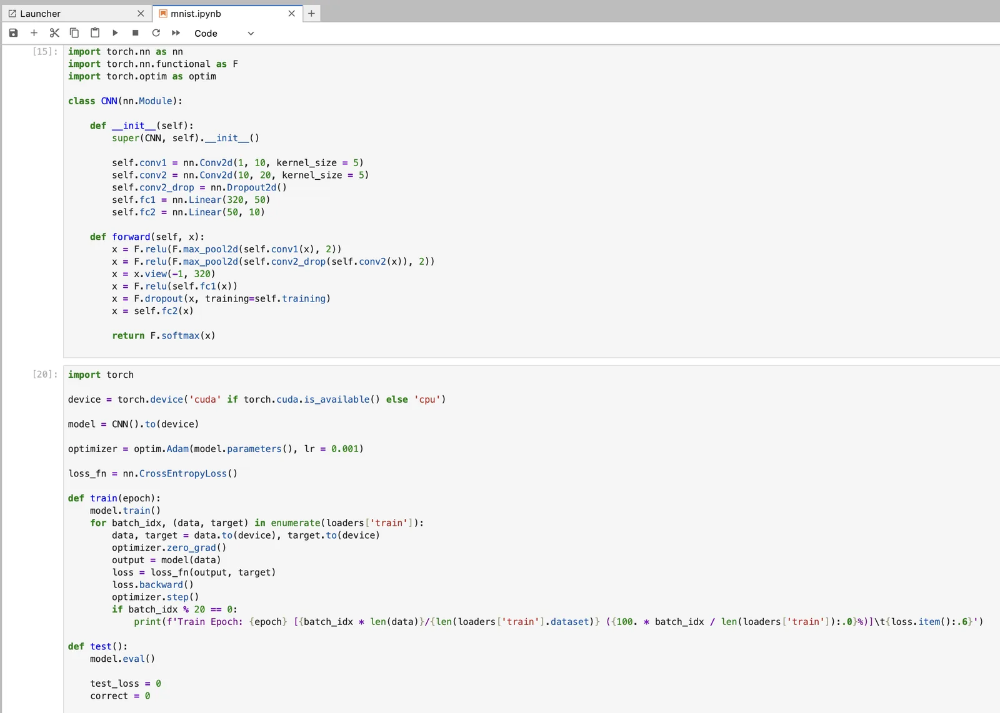Click the 'if batch_idx % 20 == 0:' line

pyautogui.click(x=174, y=609)
